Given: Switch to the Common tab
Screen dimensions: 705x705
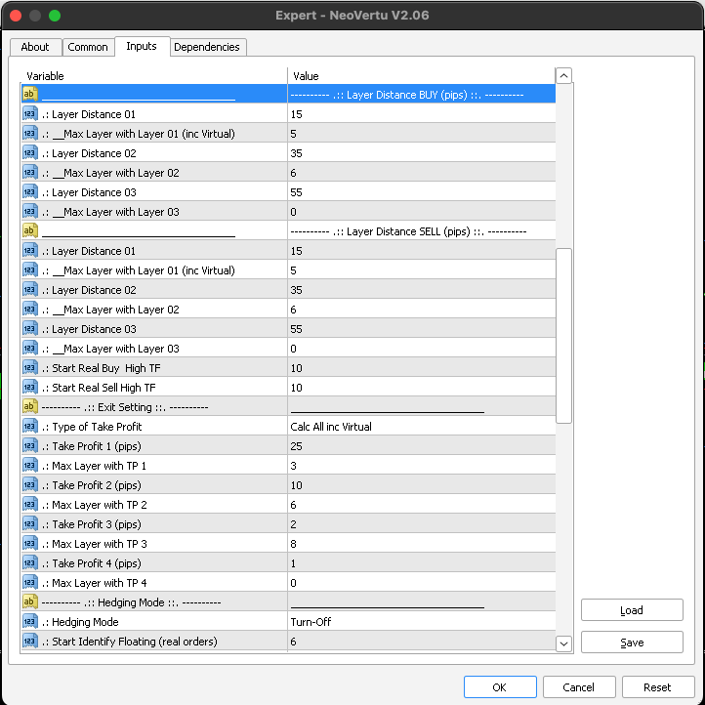Looking at the screenshot, I should tap(88, 47).
